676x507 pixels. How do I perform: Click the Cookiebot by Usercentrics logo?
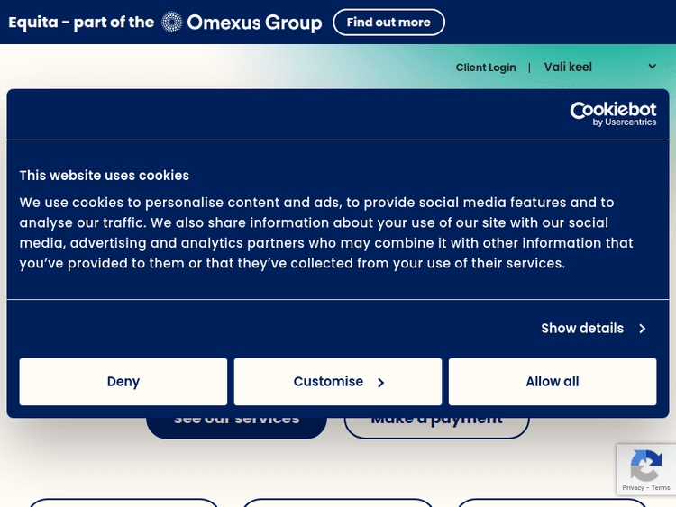coord(613,113)
